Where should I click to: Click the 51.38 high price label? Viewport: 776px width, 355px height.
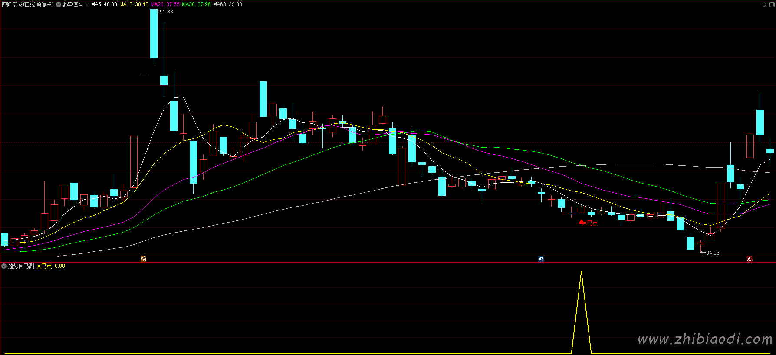(166, 12)
